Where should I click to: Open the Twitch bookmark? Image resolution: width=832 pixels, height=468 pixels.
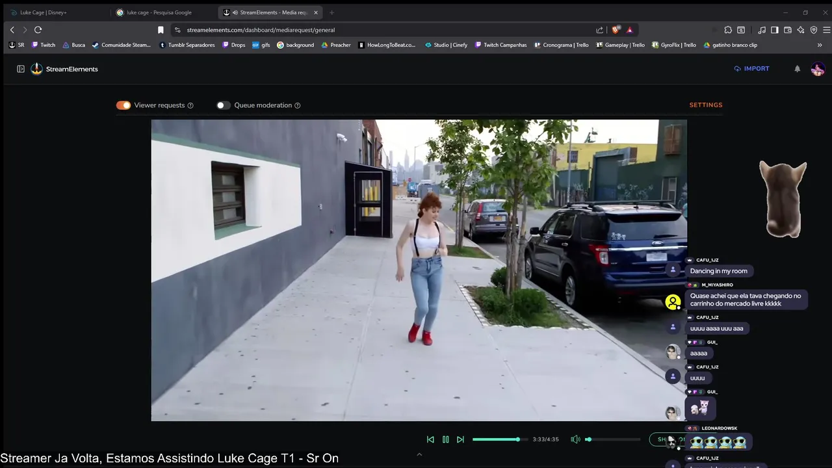coord(43,45)
